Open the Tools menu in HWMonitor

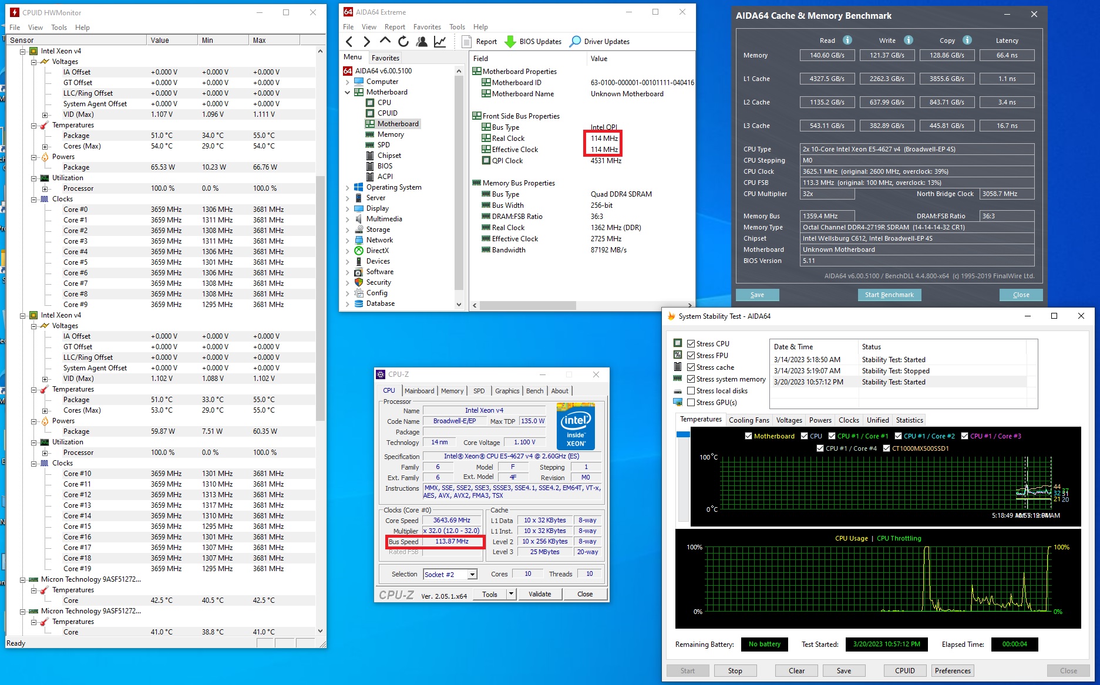[59, 28]
